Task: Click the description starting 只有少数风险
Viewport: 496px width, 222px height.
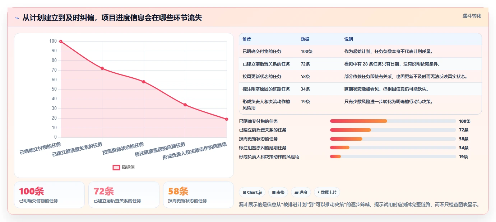Action: click(388, 102)
